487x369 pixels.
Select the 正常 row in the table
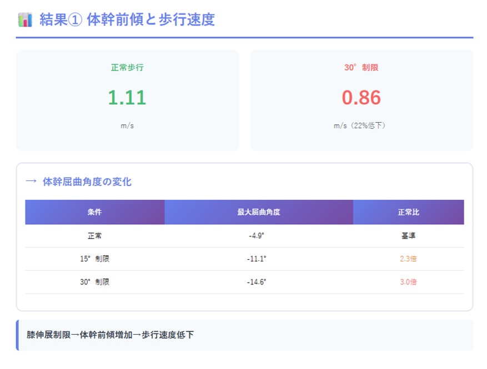[95, 235]
